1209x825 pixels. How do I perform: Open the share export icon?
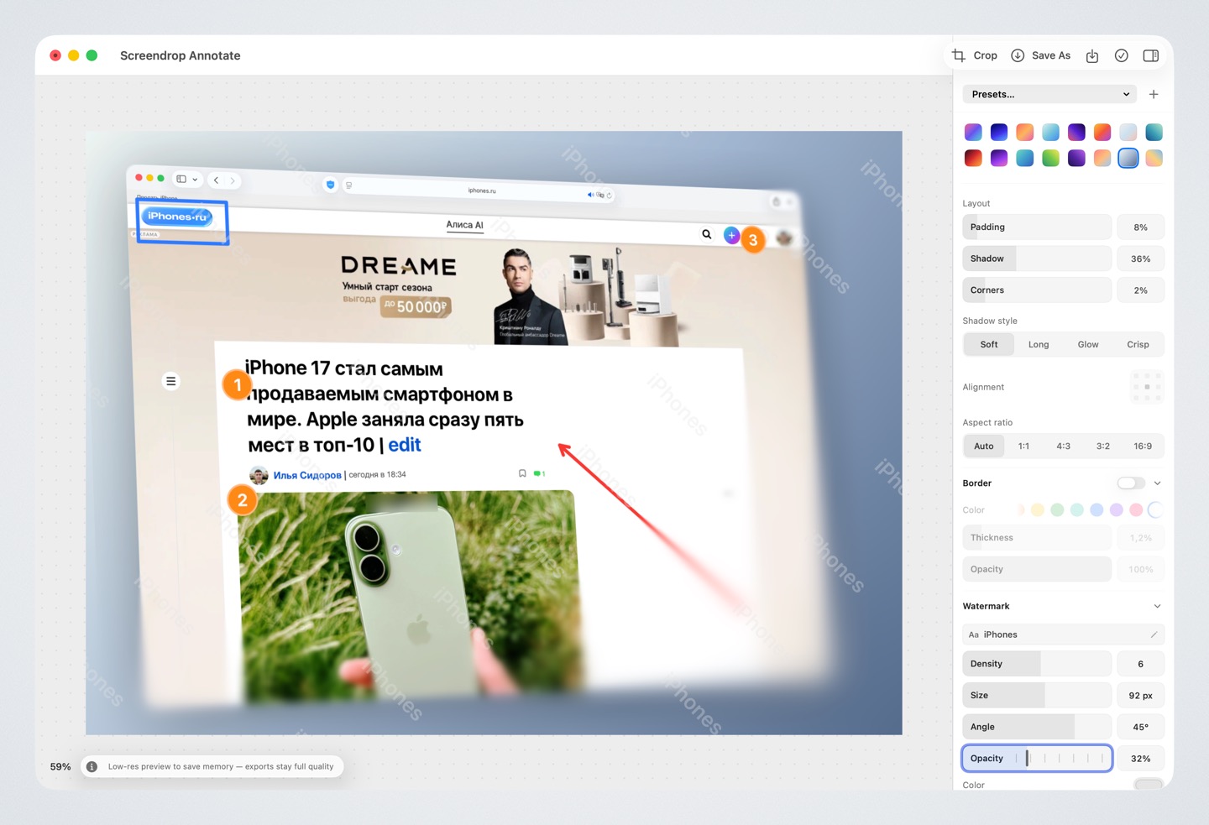(1092, 55)
